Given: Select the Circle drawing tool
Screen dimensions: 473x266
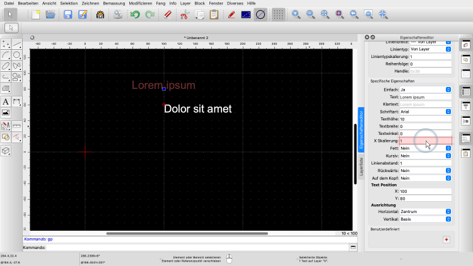Looking at the screenshot, I should point(17,55).
